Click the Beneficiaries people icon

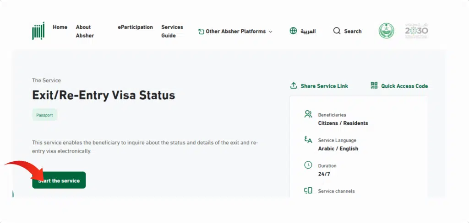pyautogui.click(x=308, y=114)
